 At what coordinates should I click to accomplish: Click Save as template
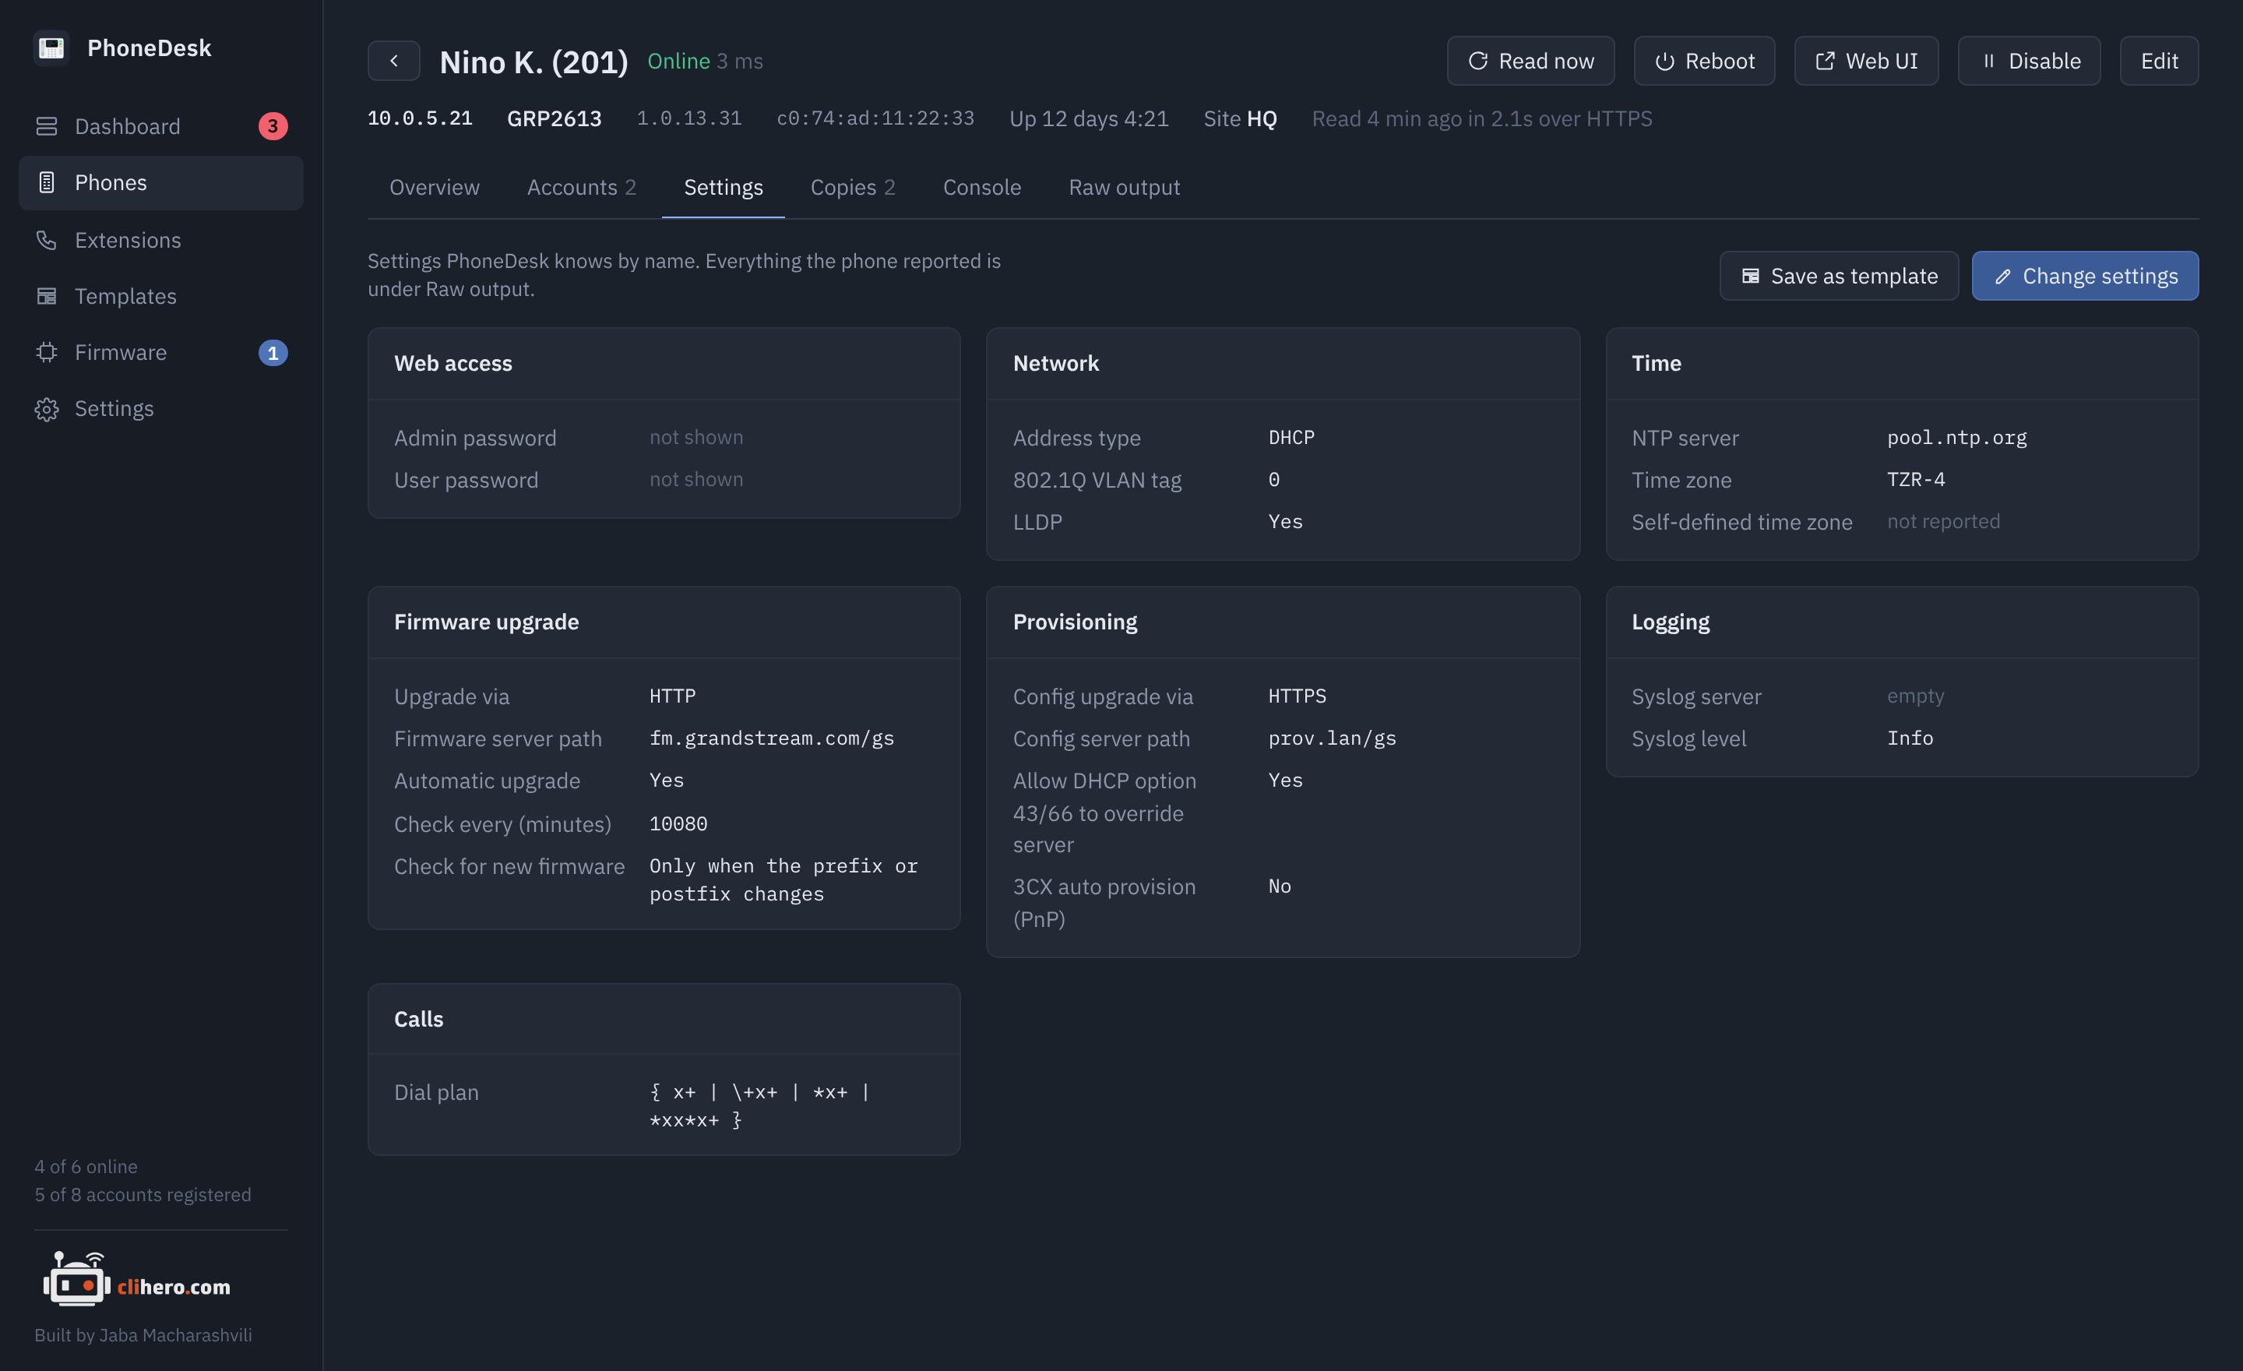coord(1838,276)
